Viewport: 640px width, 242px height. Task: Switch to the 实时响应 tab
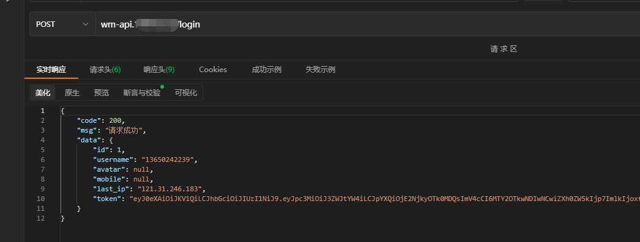tap(51, 70)
